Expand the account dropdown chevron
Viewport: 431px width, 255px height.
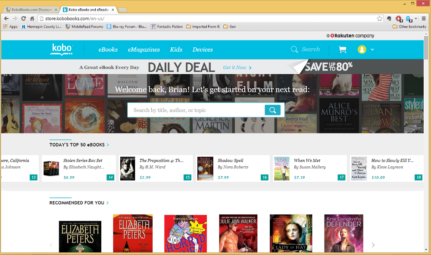coord(372,50)
